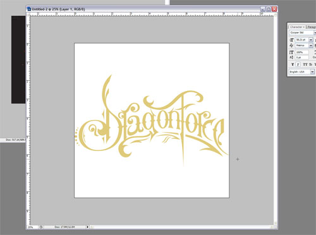Click the Photoshop document icon in title bar
The width and height of the screenshot is (316, 235).
click(29, 9)
